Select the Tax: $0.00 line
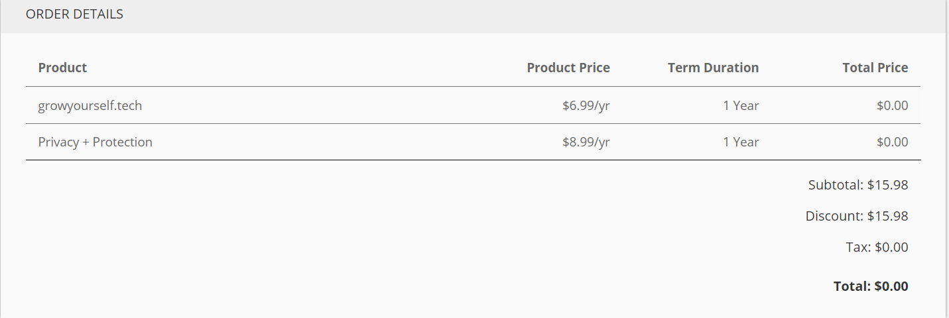The image size is (949, 318). (x=877, y=247)
